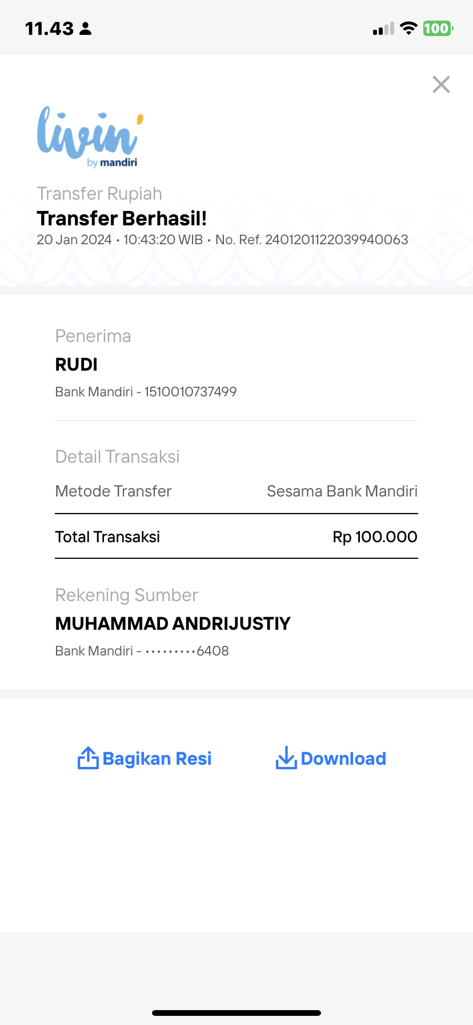Tap the 11.43 clock in status bar
Image resolution: width=473 pixels, height=1025 pixels.
[50, 29]
